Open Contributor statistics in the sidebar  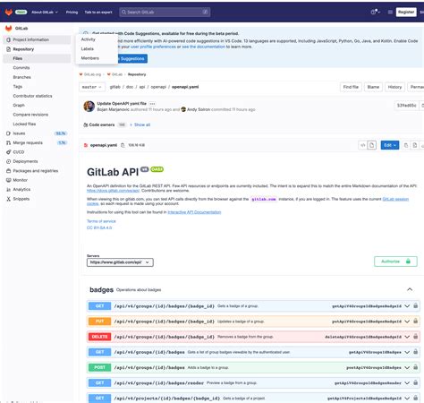(32, 96)
